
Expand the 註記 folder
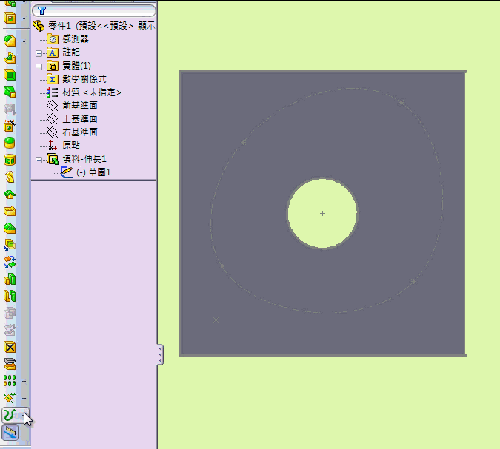(x=39, y=53)
